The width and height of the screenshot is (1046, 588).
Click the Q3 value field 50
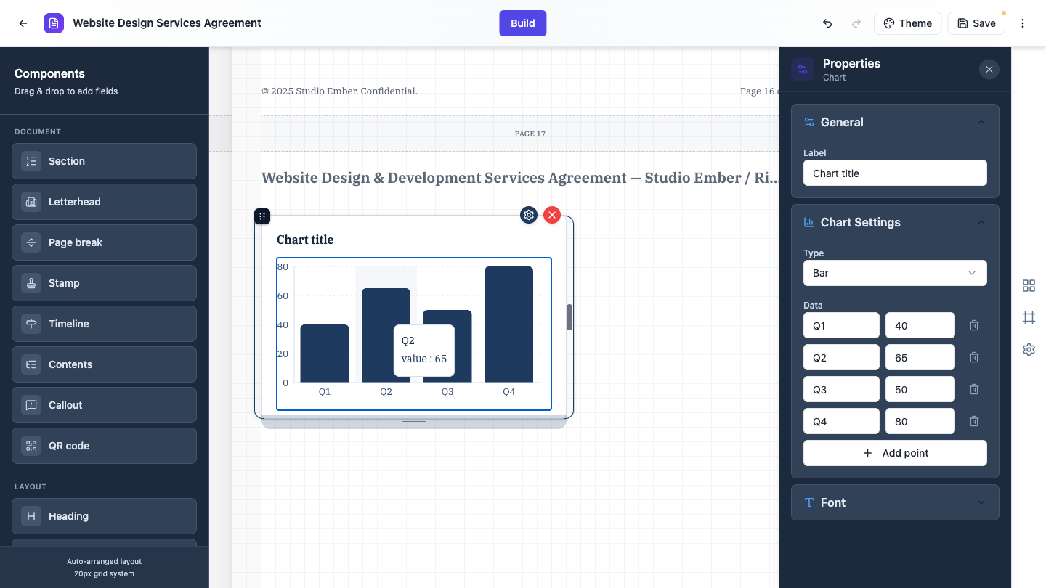tap(920, 389)
